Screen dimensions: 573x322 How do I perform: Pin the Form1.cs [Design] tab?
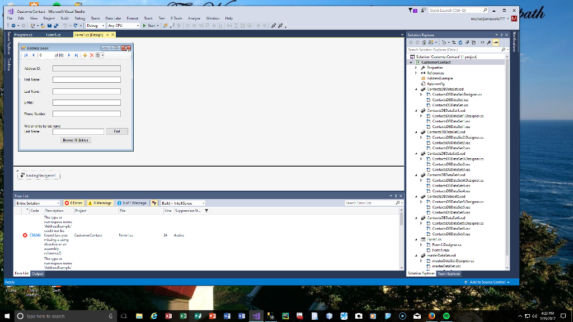coord(107,35)
